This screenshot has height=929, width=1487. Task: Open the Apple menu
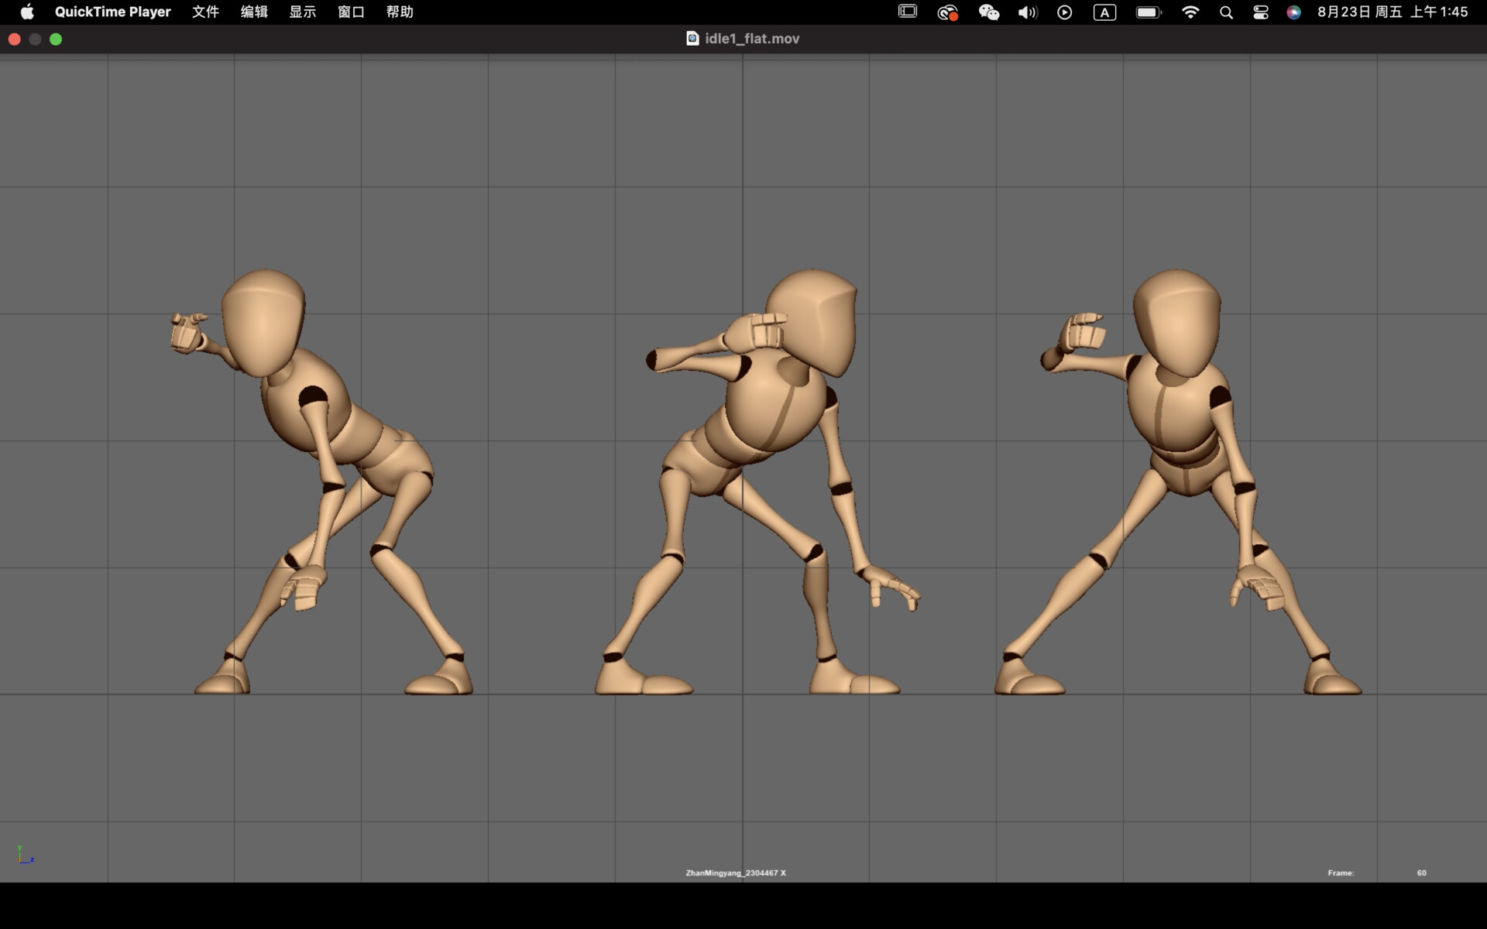coord(27,12)
